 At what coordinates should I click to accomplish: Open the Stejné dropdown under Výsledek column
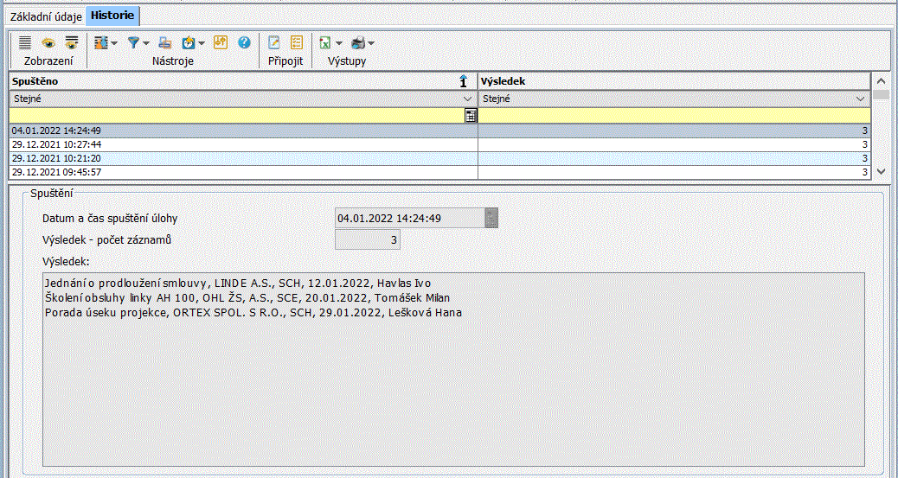(861, 99)
